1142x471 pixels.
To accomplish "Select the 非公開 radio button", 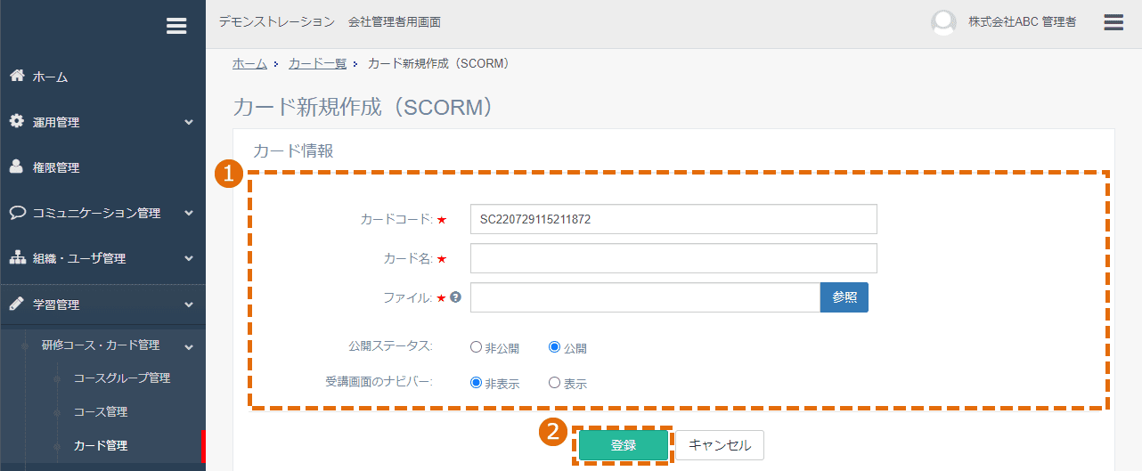I will pyautogui.click(x=476, y=347).
